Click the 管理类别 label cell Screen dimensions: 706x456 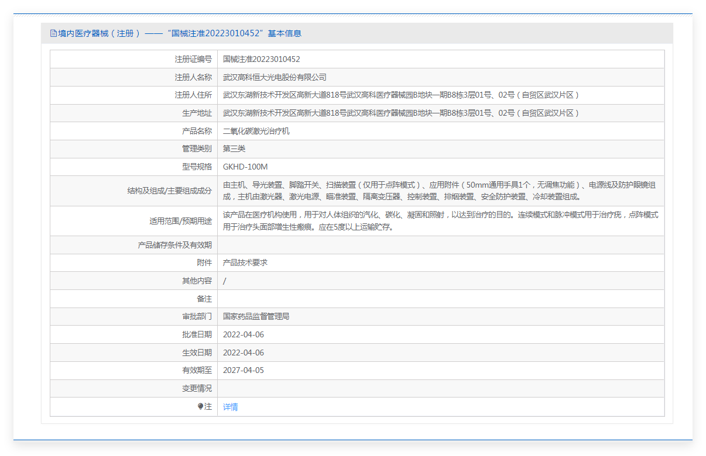click(134, 149)
